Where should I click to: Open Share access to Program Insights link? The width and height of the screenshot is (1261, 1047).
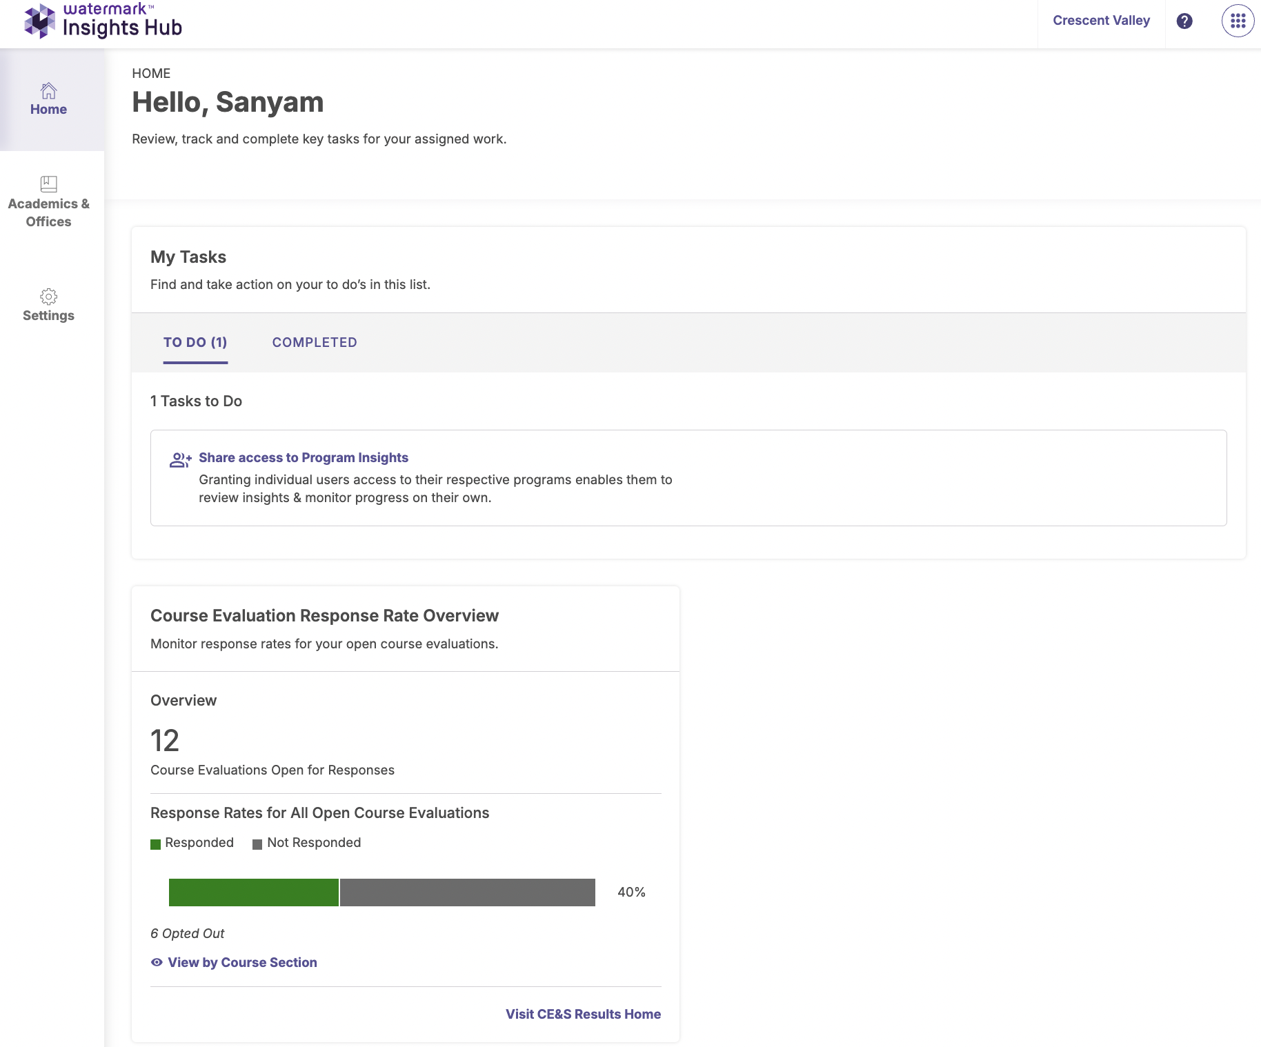tap(304, 457)
